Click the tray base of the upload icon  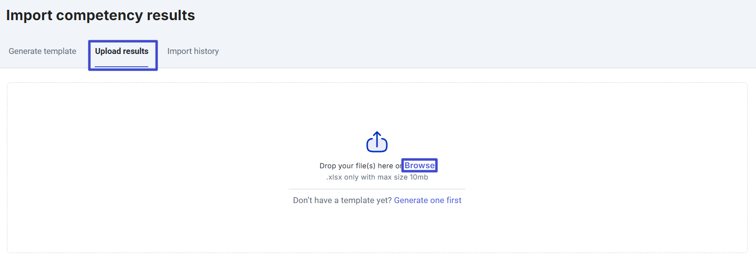[377, 148]
